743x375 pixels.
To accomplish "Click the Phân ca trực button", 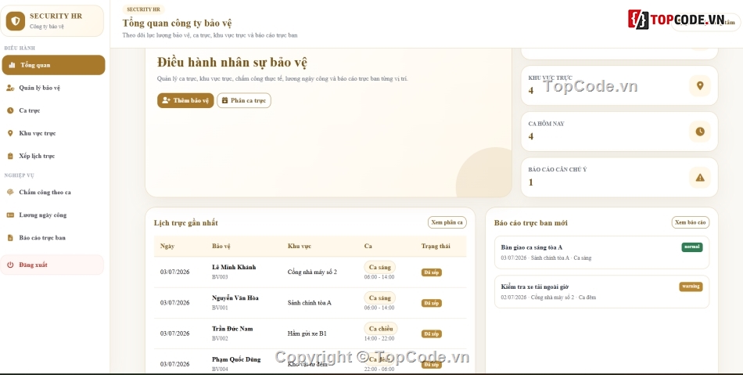I will pyautogui.click(x=244, y=100).
